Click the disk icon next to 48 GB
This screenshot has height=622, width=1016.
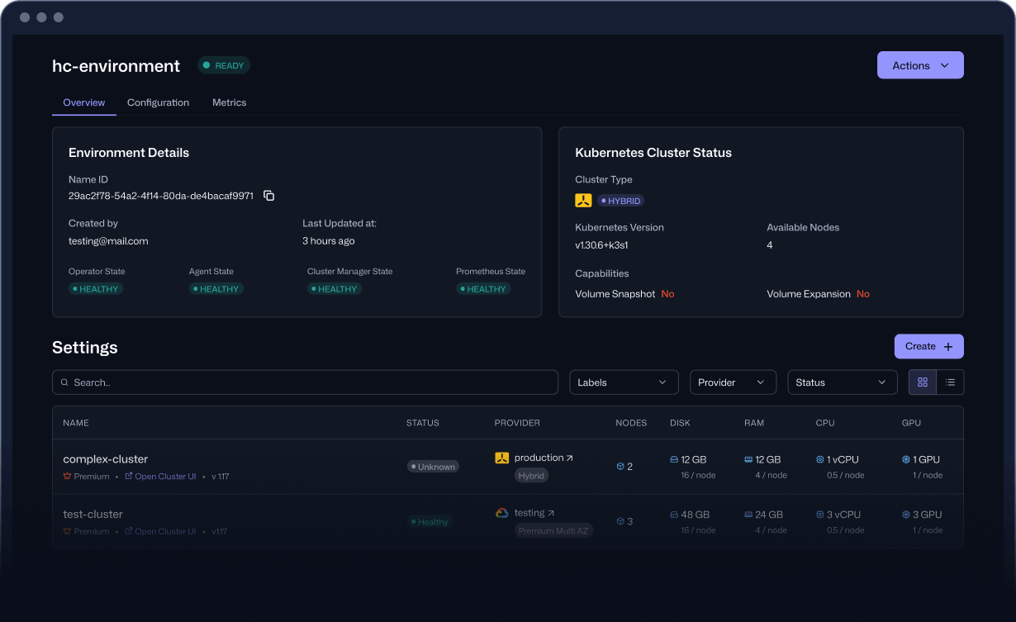pyautogui.click(x=674, y=515)
